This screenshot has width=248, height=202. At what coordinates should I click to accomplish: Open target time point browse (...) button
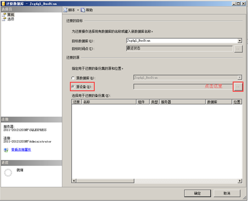click(x=238, y=49)
